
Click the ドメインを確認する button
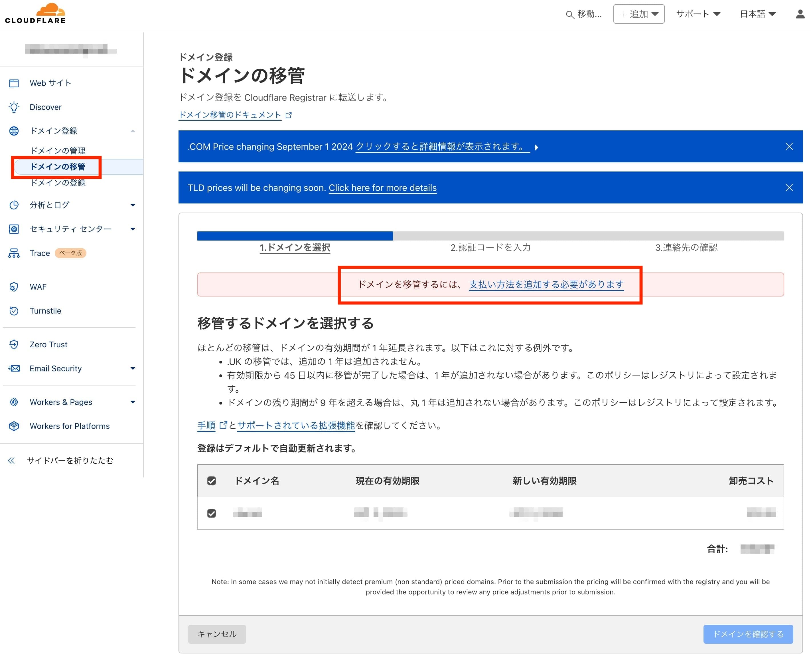click(x=748, y=634)
